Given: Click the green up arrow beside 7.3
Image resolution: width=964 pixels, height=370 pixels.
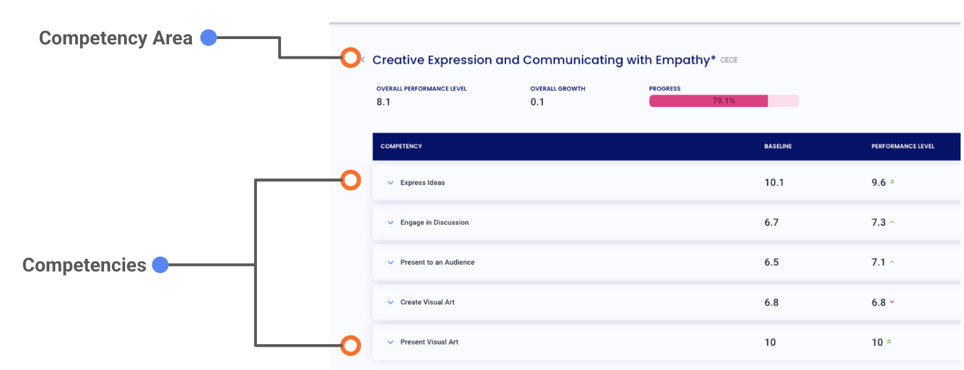Looking at the screenshot, I should coord(892,222).
